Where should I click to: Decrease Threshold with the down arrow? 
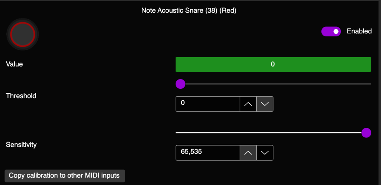[265, 104]
